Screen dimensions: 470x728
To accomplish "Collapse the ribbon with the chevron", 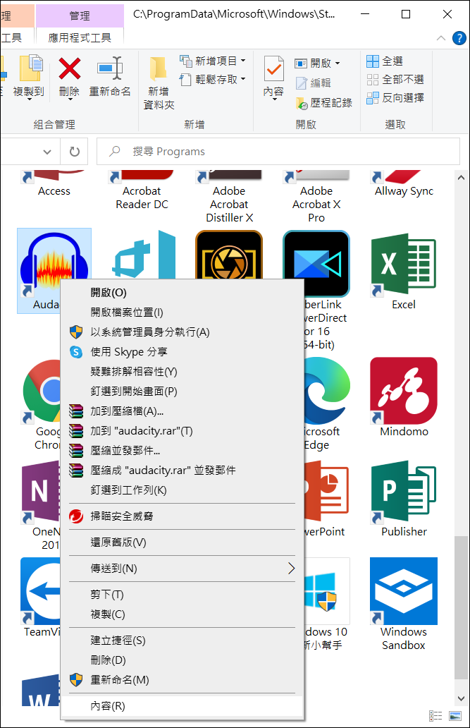I will point(441,38).
